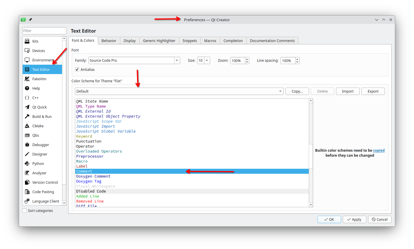This screenshot has height=249, width=414.
Task: Switch to the Snippets tab
Action: click(x=190, y=41)
